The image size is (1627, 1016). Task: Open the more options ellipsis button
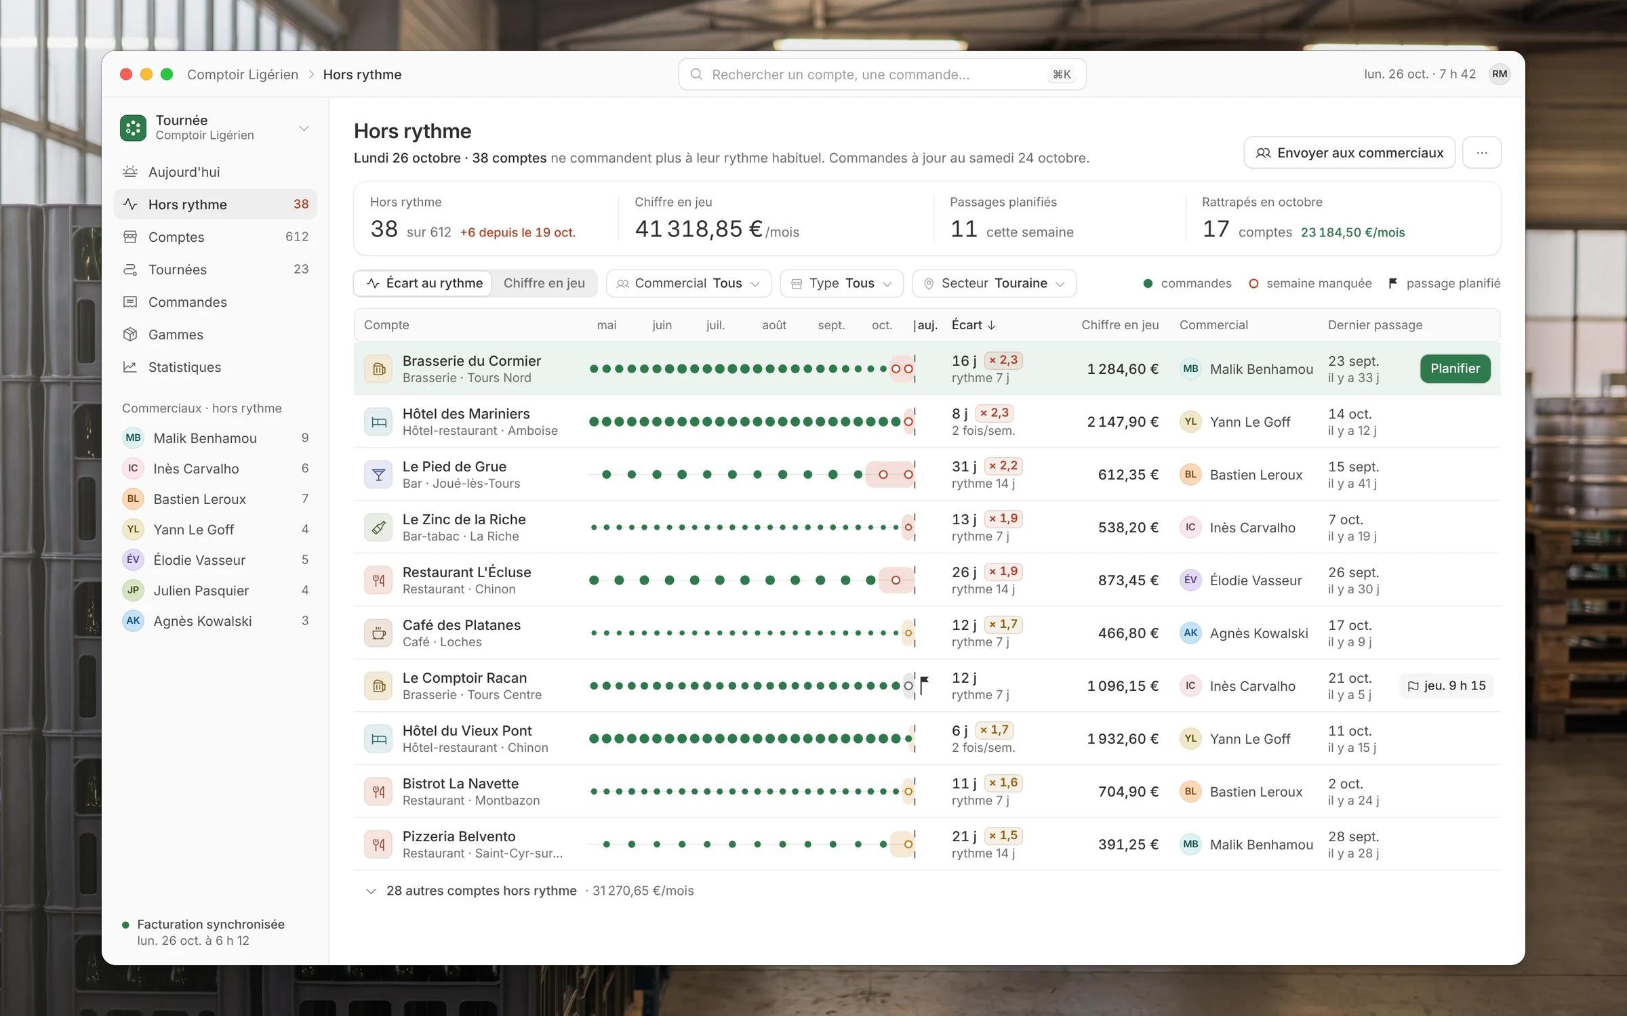(1482, 153)
